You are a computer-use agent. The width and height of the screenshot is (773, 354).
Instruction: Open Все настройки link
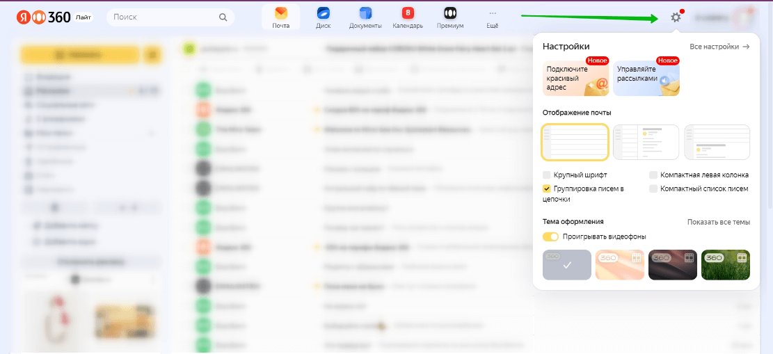tap(719, 47)
